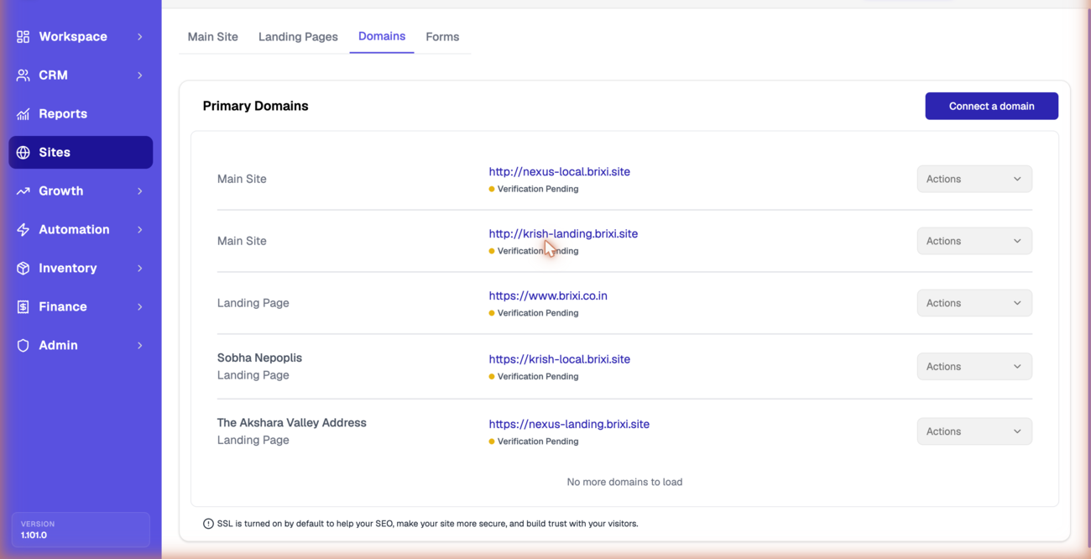Select Sites in the sidebar
The image size is (1091, 559).
pyautogui.click(x=81, y=153)
